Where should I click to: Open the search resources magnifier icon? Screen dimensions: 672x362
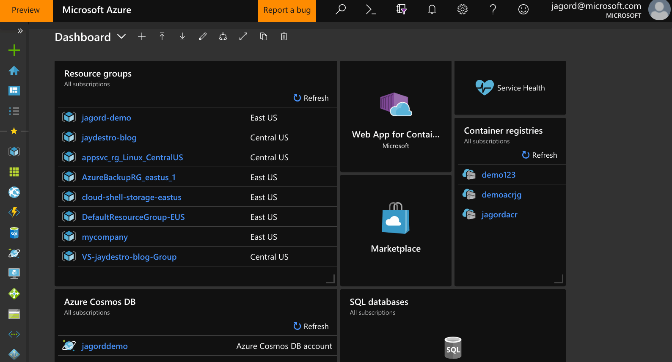click(341, 9)
